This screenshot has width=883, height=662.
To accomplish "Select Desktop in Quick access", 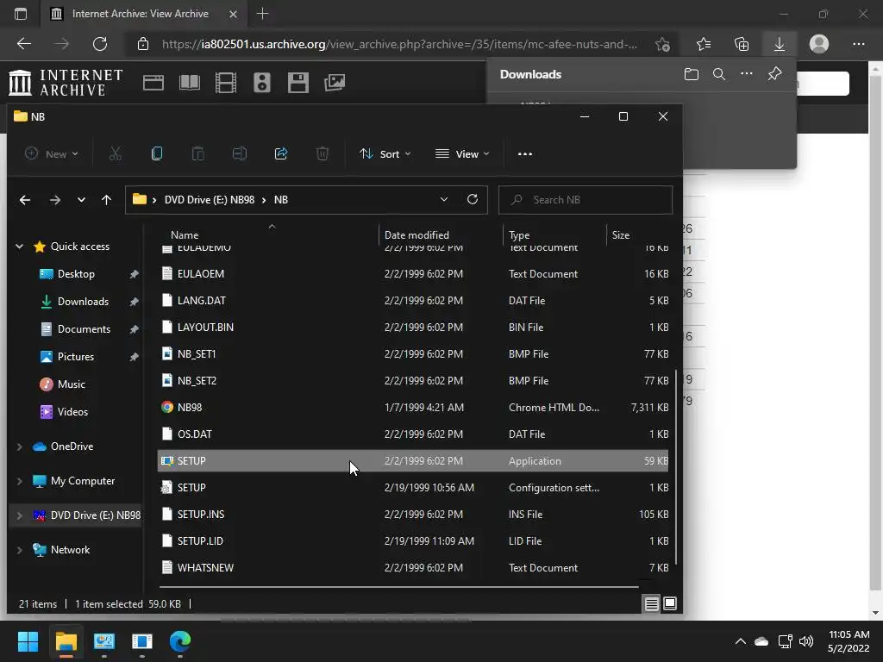I will coord(76,274).
